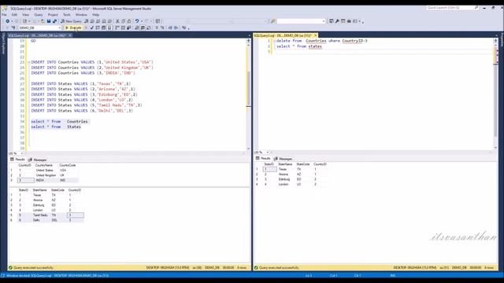Click the New Query toolbar button
504x283 pixels.
pos(72,21)
